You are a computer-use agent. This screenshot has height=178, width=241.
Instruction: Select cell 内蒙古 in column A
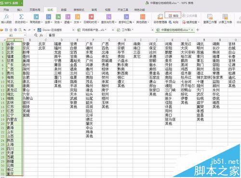point(14,119)
